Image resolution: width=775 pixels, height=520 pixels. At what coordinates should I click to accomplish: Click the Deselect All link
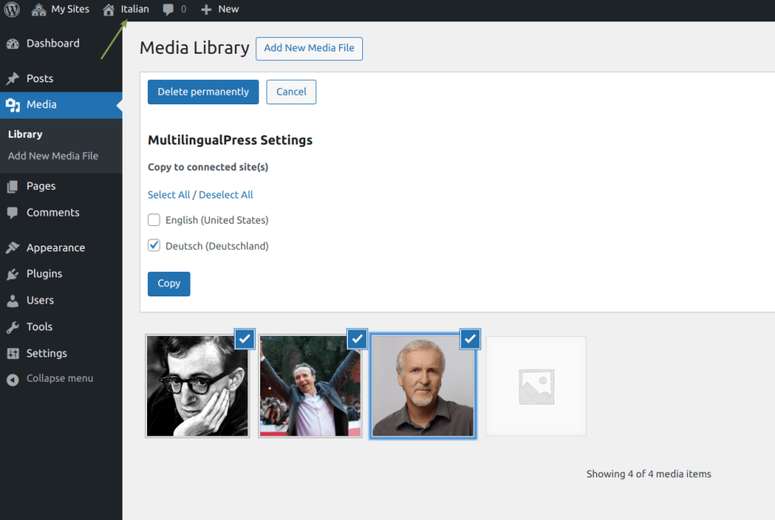[x=226, y=194]
